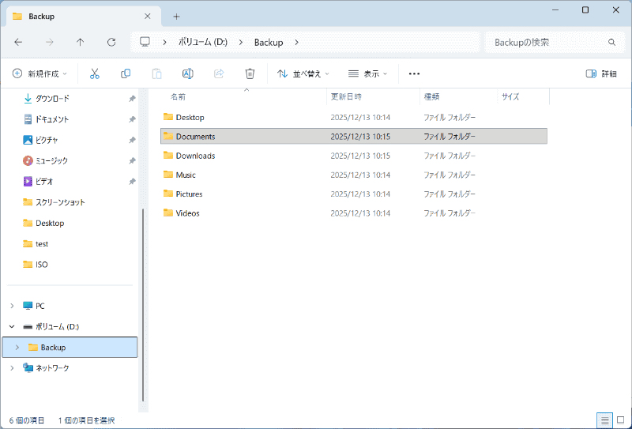Toggle the 詳細 details pane
The image size is (632, 429).
click(x=601, y=73)
